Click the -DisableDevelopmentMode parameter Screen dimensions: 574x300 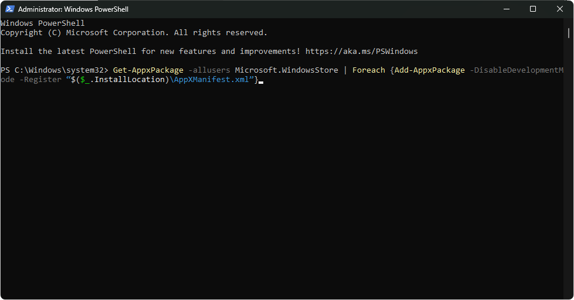tap(517, 70)
